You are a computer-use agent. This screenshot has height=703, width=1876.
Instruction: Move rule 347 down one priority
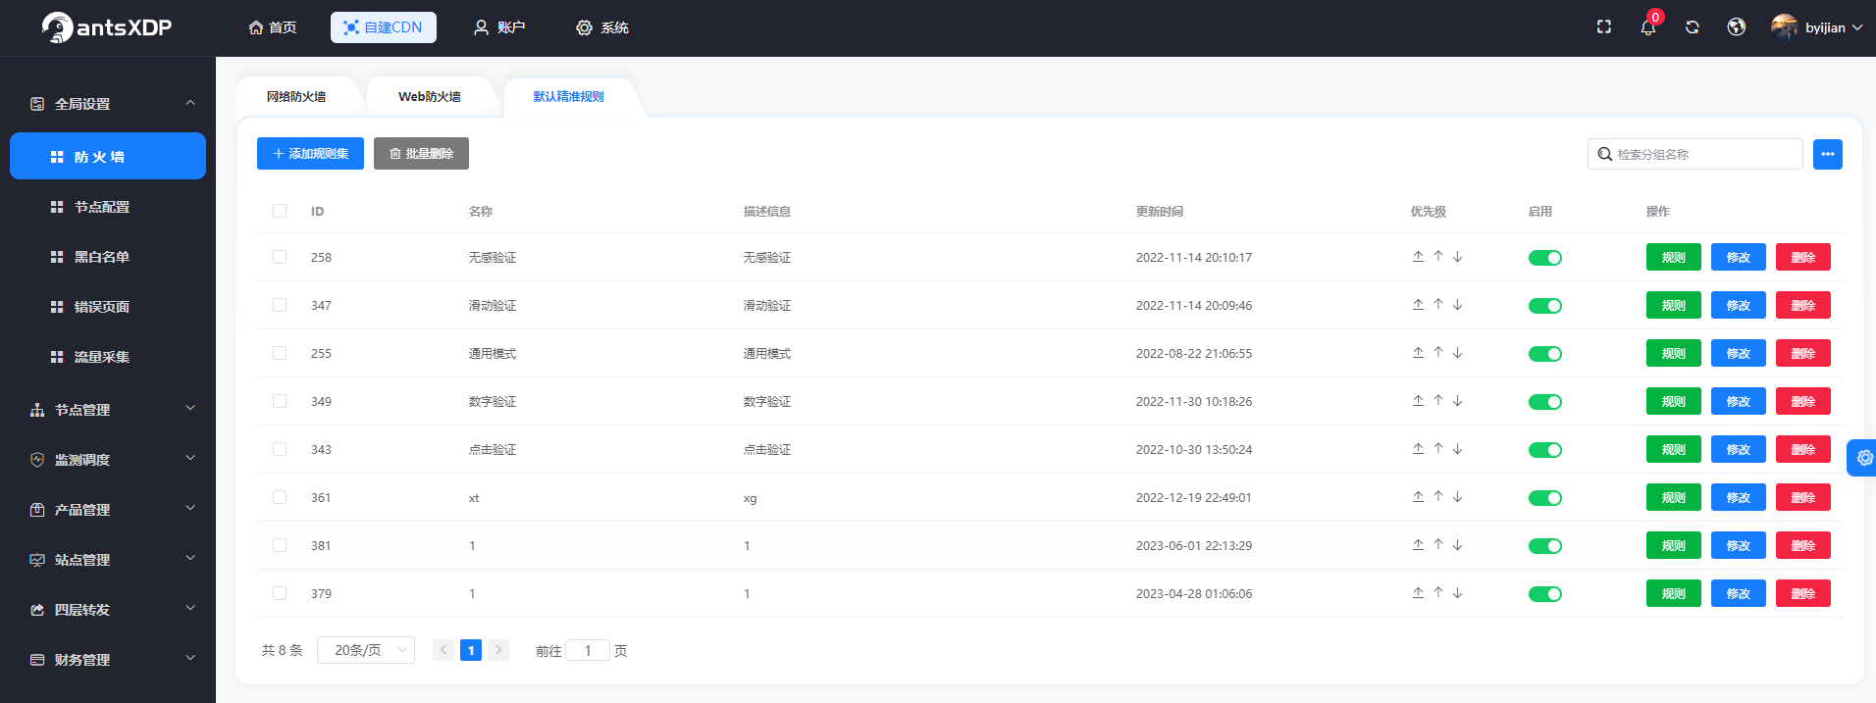pos(1458,305)
